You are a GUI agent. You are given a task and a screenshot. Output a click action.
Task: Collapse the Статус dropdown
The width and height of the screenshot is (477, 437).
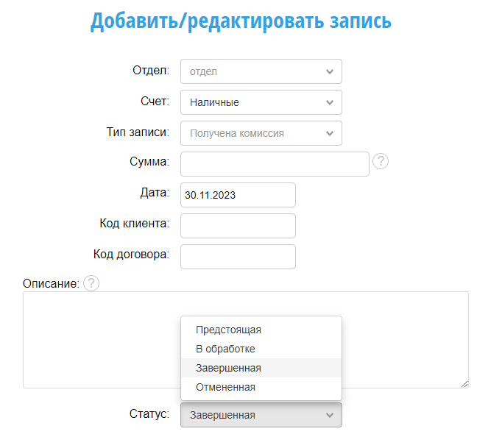coord(261,415)
